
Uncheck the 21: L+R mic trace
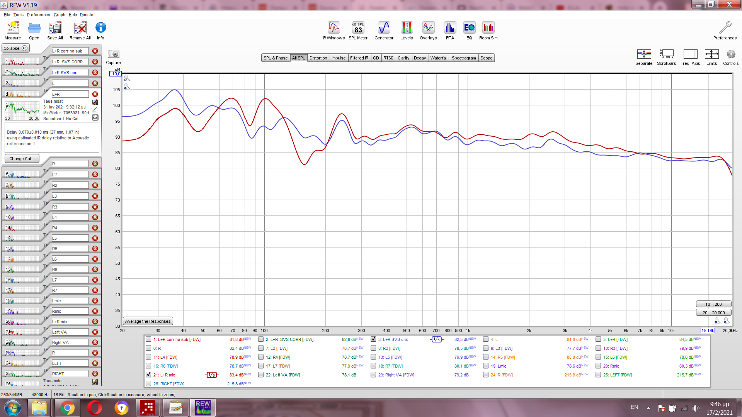pyautogui.click(x=148, y=375)
